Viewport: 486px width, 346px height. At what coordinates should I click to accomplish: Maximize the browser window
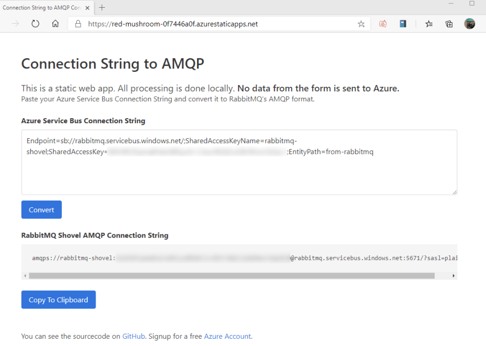click(472, 3)
